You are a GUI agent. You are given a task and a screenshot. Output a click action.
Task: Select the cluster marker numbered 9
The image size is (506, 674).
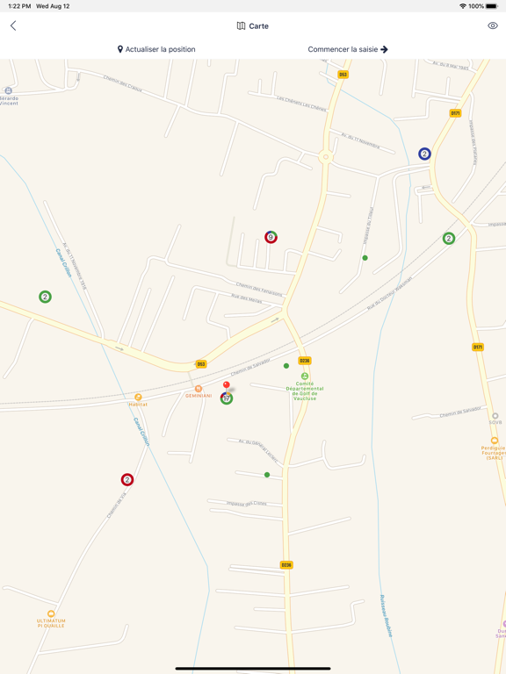[x=271, y=237]
